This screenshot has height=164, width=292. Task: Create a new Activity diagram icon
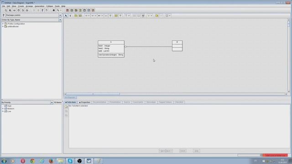coord(89,10)
